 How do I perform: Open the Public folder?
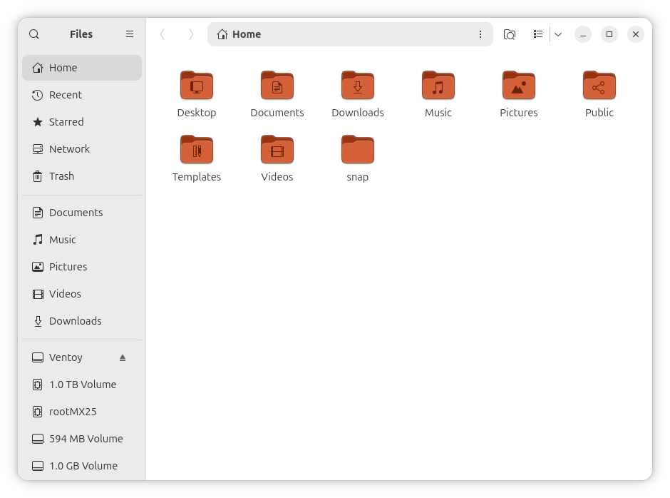(x=599, y=87)
